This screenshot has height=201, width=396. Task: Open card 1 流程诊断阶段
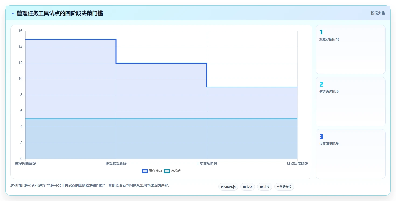tap(351, 50)
